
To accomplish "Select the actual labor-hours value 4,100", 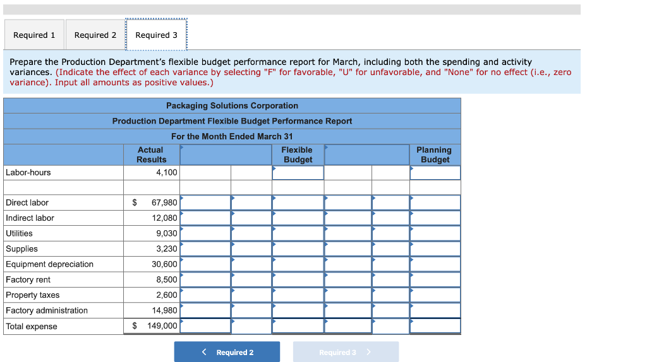I will (x=167, y=173).
